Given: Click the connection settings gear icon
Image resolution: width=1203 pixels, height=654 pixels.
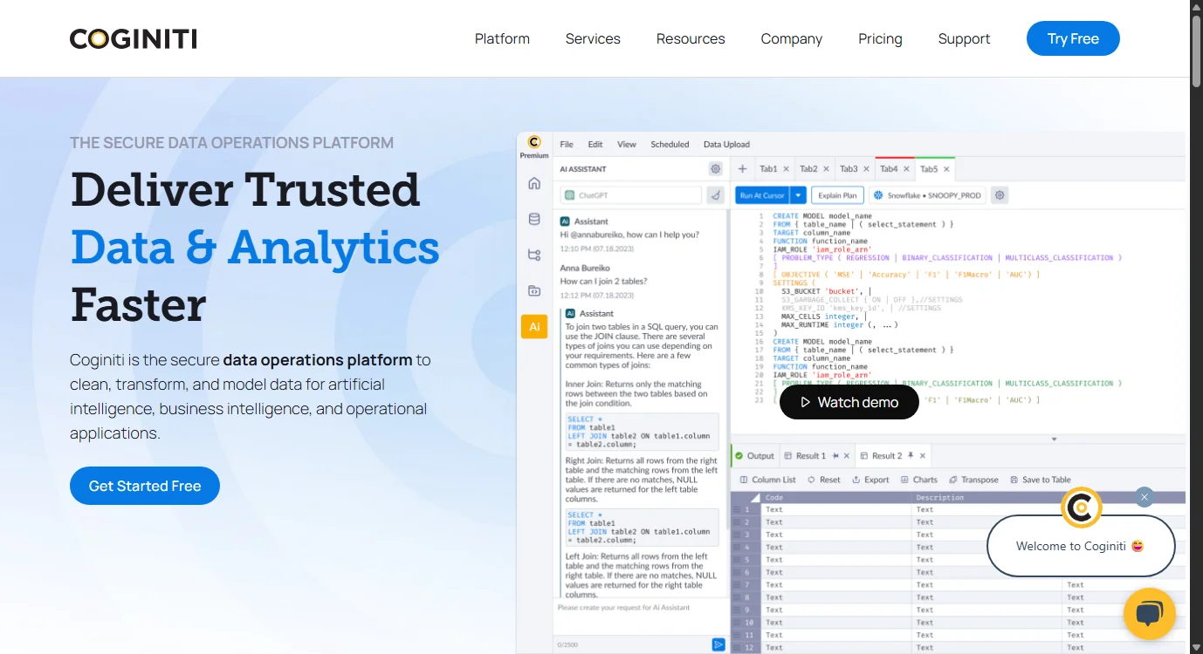Looking at the screenshot, I should tap(1000, 195).
